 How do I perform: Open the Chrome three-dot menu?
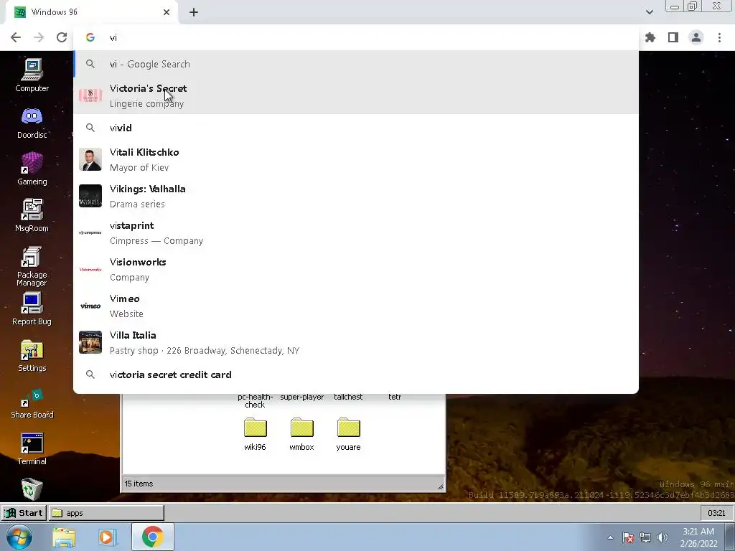click(x=719, y=37)
